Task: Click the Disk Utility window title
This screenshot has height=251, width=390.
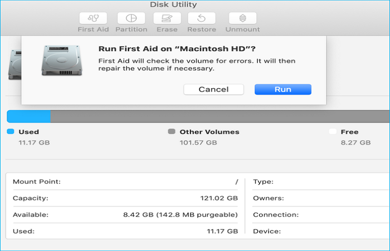Action: pos(173,5)
